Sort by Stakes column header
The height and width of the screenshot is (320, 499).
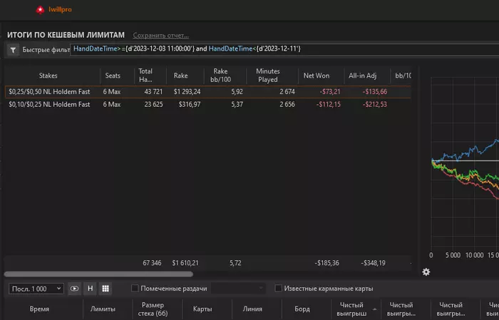48,76
